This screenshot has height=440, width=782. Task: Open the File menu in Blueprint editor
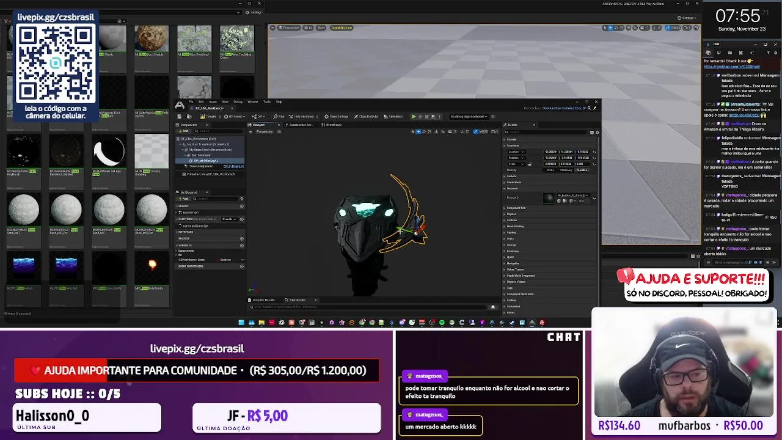[x=191, y=101]
